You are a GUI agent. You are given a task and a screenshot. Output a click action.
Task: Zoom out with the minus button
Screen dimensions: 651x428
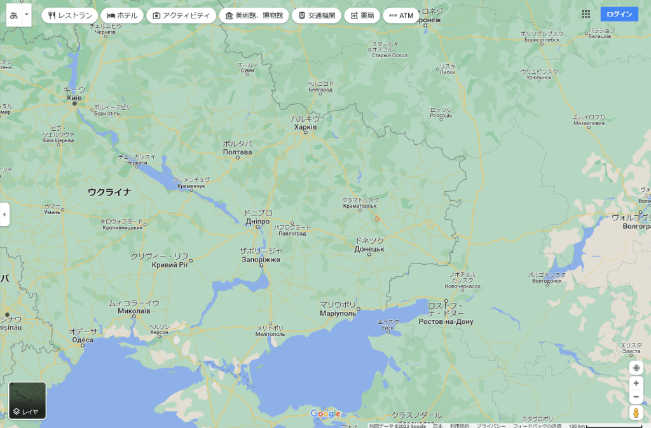tap(636, 398)
